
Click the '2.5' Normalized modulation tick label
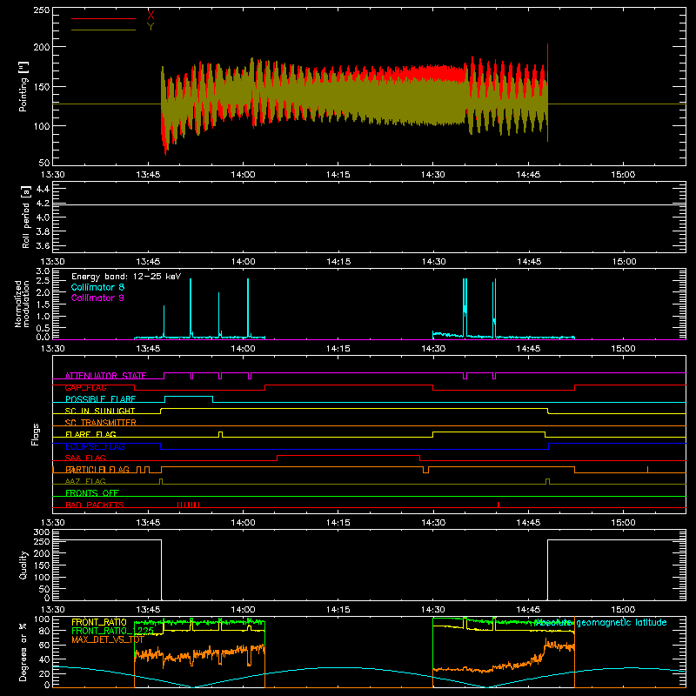[43, 280]
